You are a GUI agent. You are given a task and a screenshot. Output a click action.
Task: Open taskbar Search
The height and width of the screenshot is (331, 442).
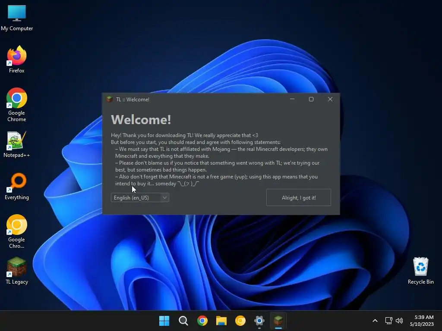click(x=183, y=321)
